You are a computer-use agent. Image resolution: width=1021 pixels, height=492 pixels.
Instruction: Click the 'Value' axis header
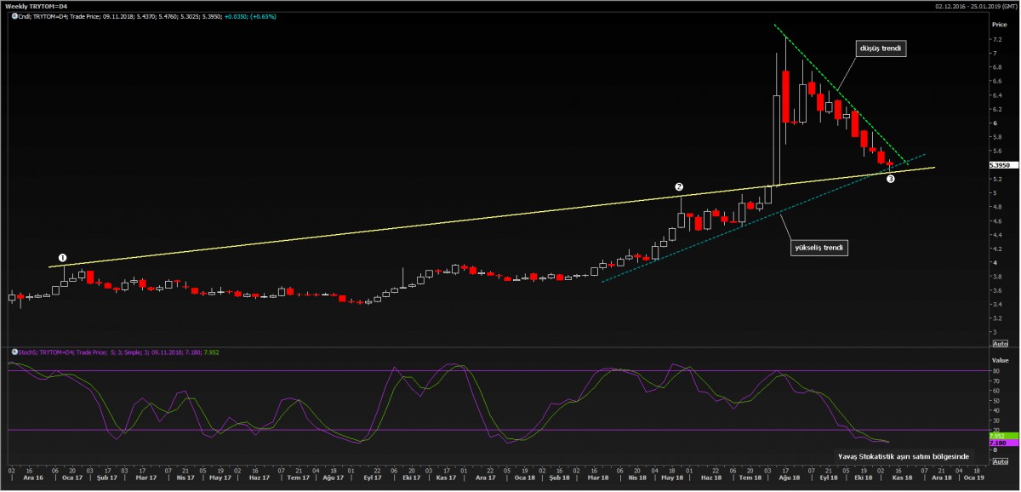tap(999, 359)
